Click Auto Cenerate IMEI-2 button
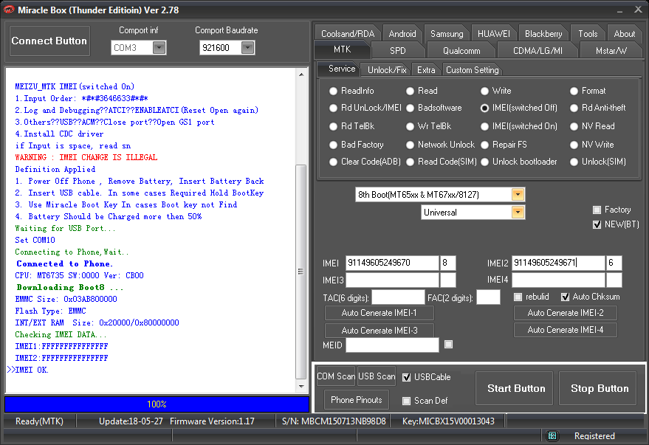 (x=566, y=313)
